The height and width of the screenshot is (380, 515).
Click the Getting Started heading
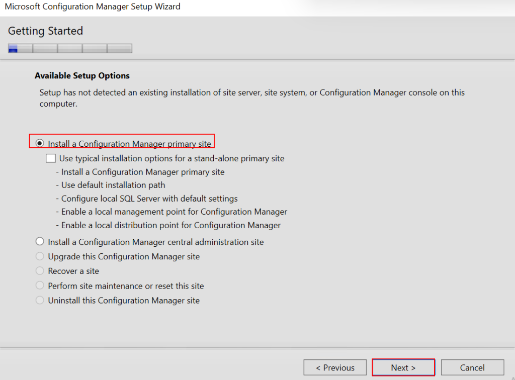point(45,31)
